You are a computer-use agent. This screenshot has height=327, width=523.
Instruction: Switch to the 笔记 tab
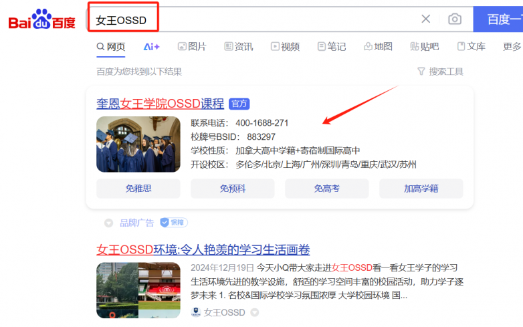[x=332, y=47]
